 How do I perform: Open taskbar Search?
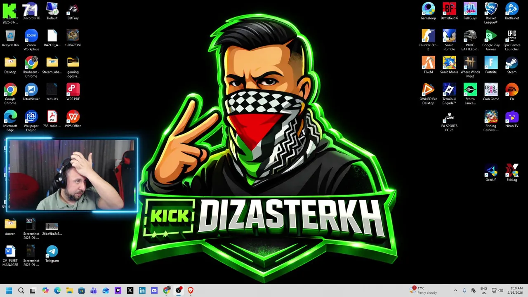coord(21,290)
